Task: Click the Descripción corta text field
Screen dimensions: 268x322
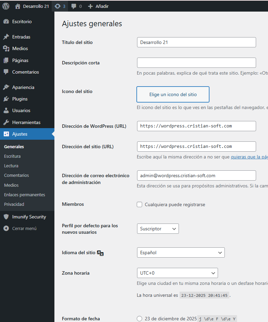Action: [x=196, y=63]
